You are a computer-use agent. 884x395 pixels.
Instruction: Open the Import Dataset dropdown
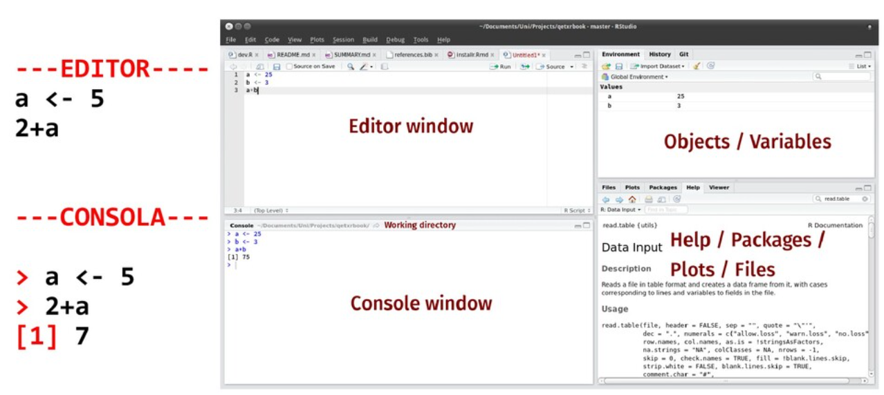point(658,66)
